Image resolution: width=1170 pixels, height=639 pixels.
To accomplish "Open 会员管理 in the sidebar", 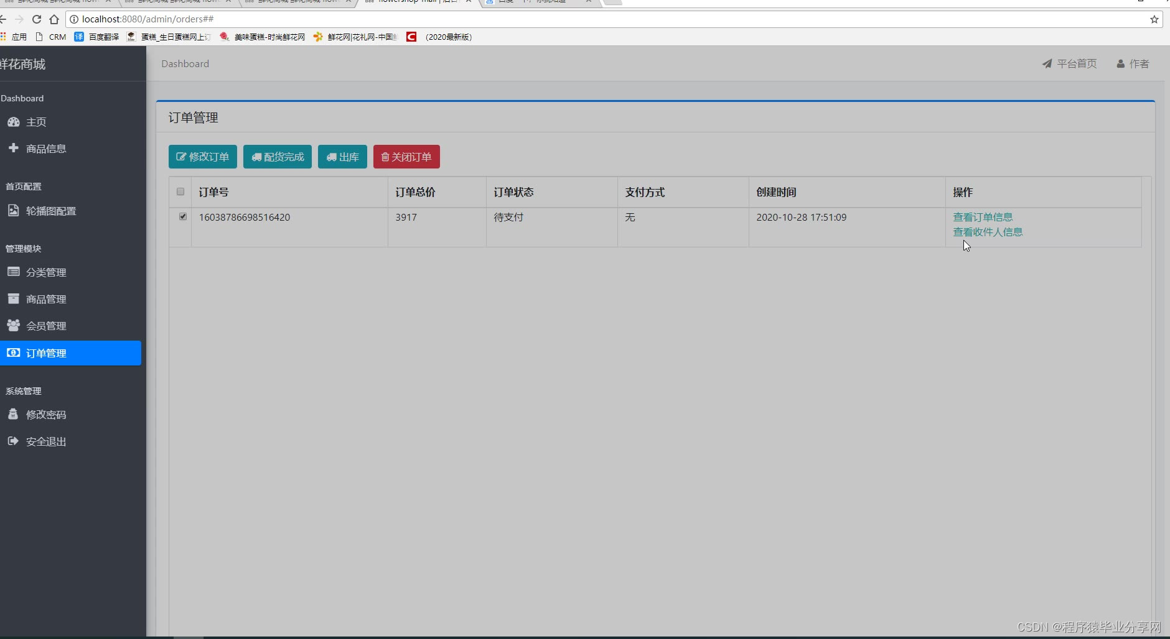I will [71, 326].
